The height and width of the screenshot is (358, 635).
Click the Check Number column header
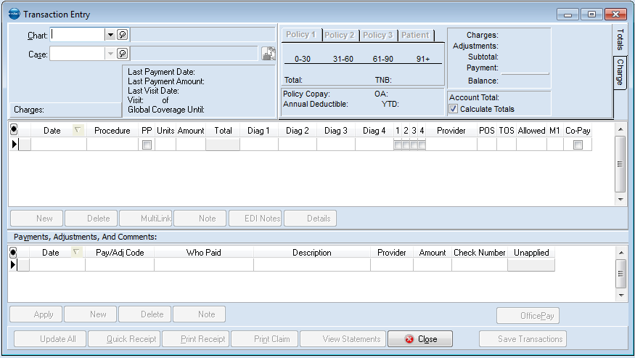[x=480, y=252]
